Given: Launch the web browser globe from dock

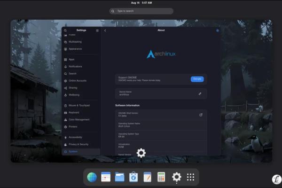Looking at the screenshot, I should (x=92, y=177).
